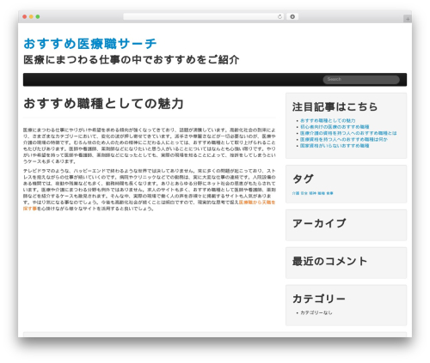Click the article heading おすすめ職種としての魅力
Image resolution: width=430 pixels, height=363 pixels.
point(103,104)
